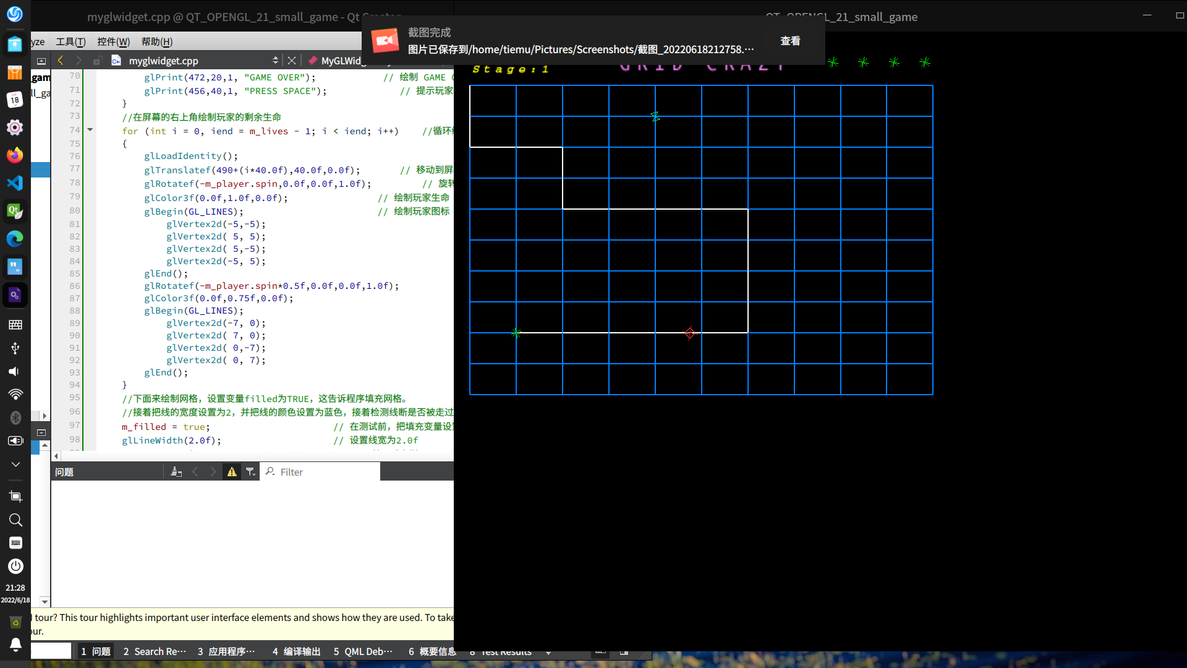Open the Microsoft Edge dock icon
This screenshot has width=1187, height=668.
15,239
